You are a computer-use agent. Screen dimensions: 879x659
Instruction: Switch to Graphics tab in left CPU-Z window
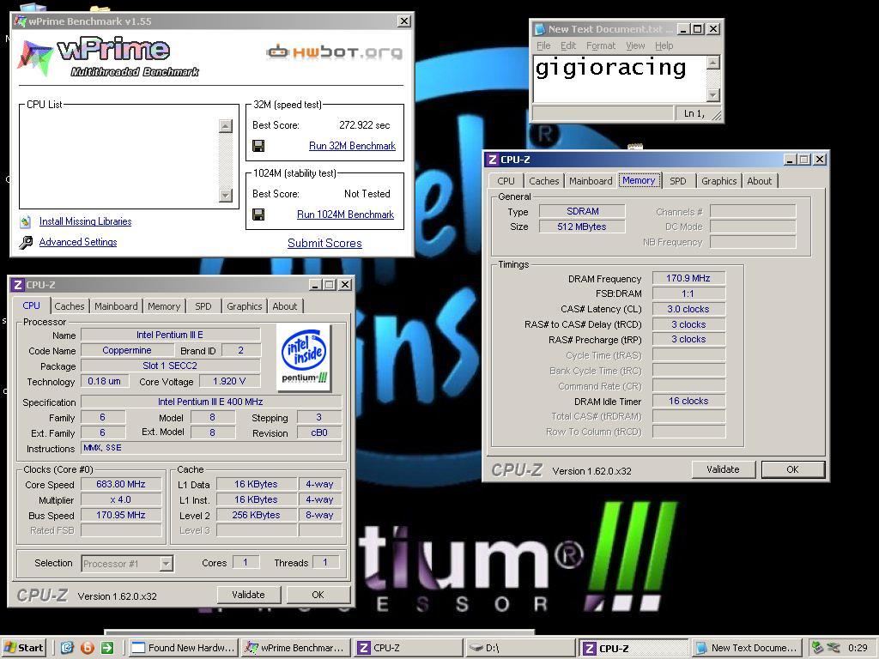[x=244, y=306]
